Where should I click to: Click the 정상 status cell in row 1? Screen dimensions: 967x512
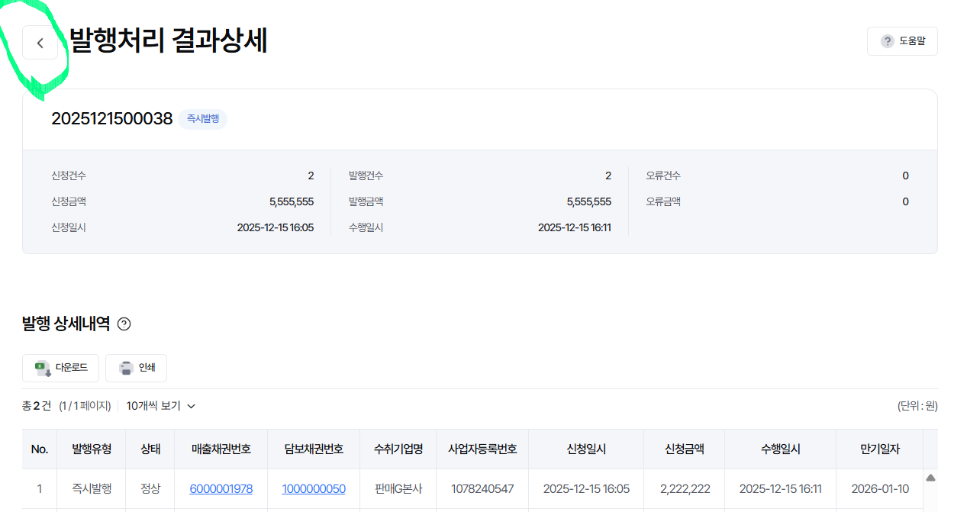coord(150,489)
